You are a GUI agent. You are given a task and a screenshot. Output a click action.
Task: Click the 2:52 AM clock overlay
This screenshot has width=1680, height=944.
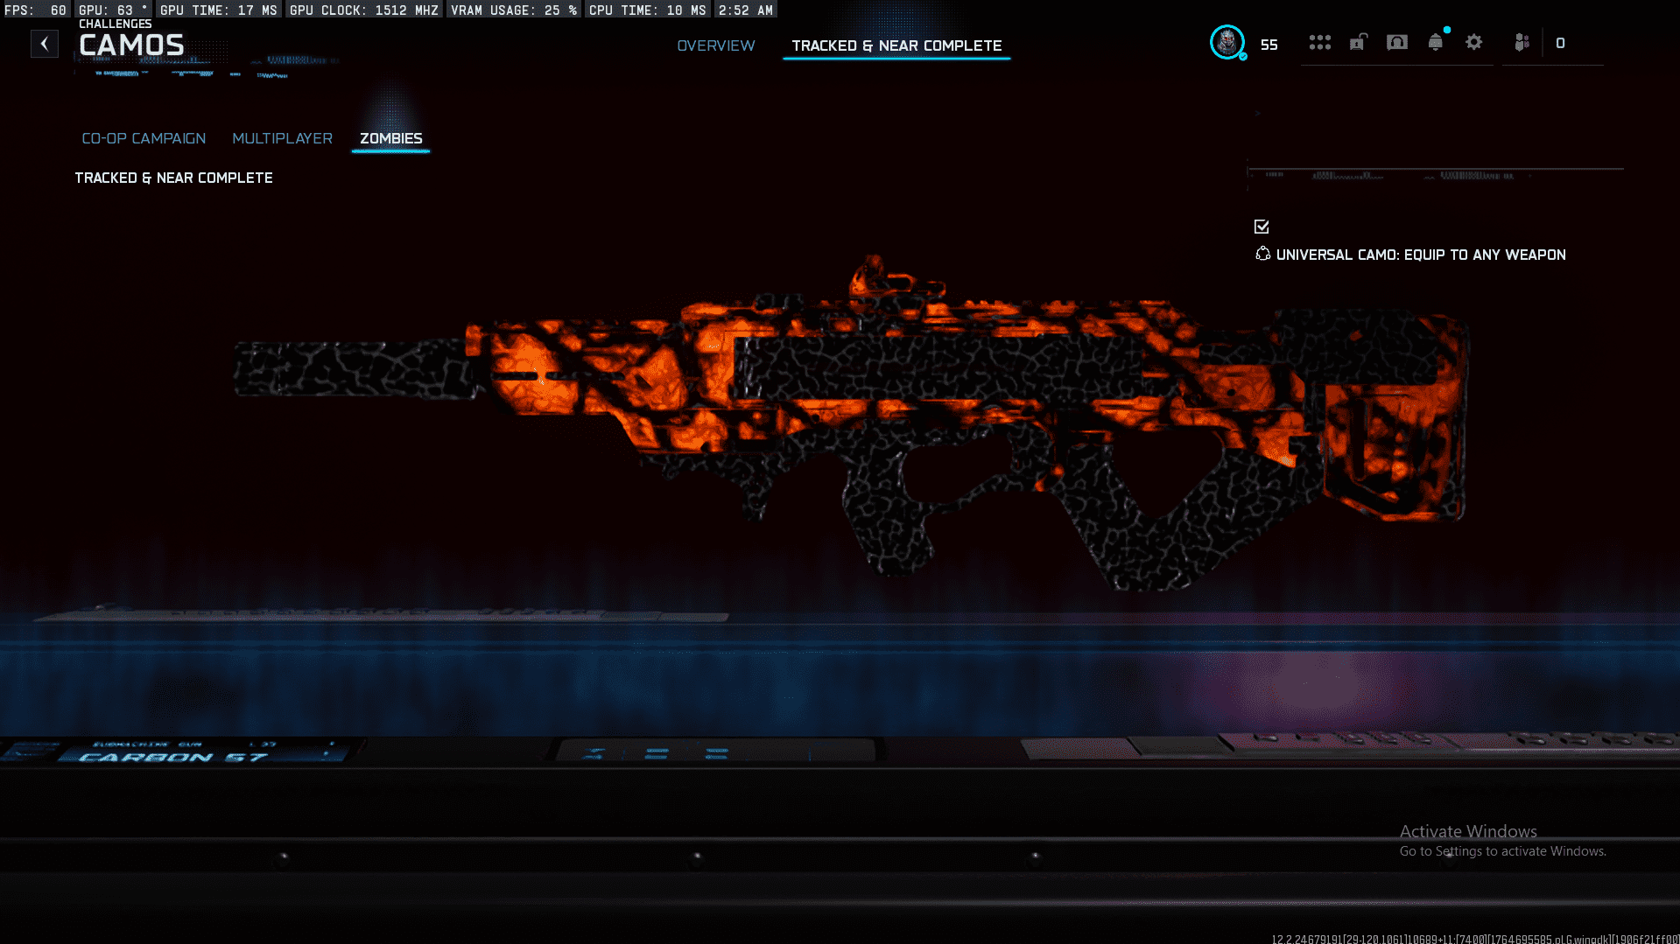[x=745, y=10]
